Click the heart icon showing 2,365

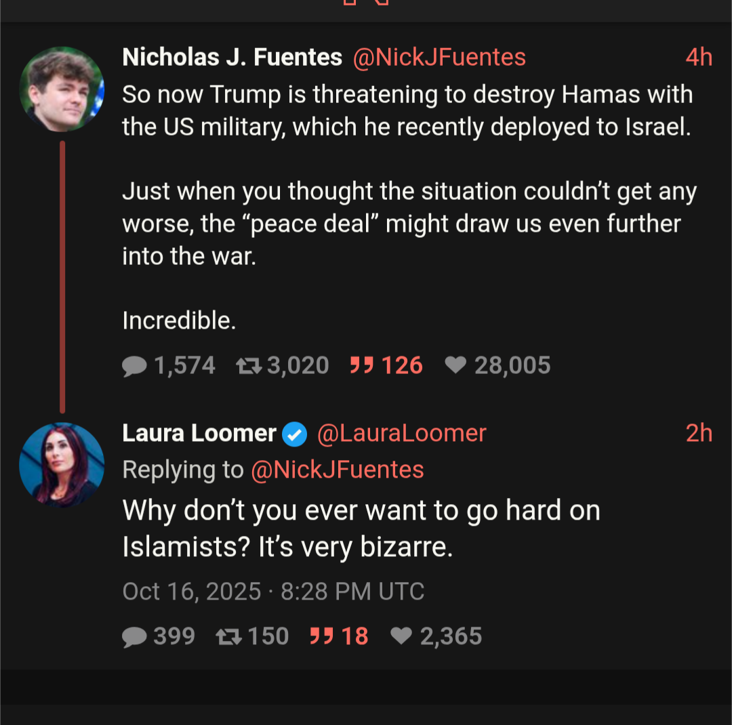tap(401, 637)
